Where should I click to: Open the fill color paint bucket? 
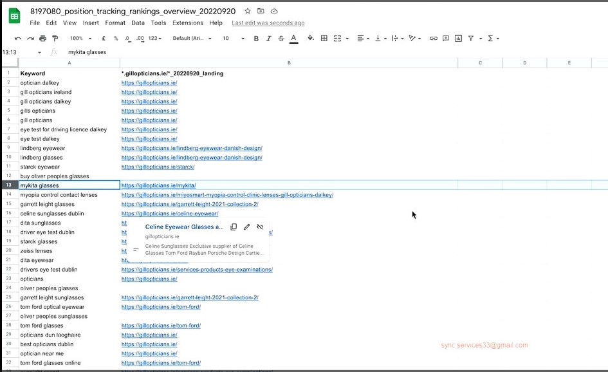[x=311, y=39]
